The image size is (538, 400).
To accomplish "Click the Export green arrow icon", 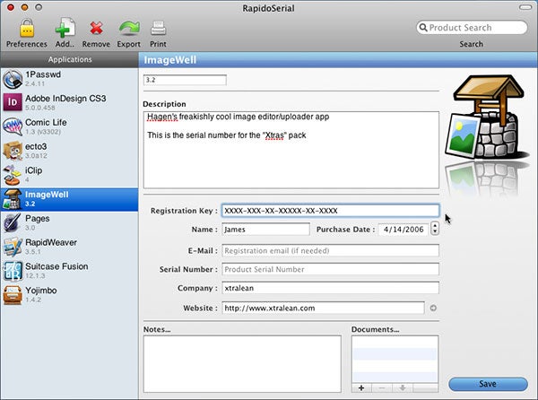I will coord(129,28).
